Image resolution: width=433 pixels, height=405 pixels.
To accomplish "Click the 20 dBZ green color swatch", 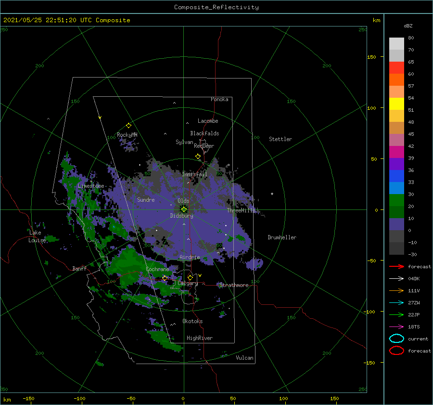I will (x=396, y=212).
